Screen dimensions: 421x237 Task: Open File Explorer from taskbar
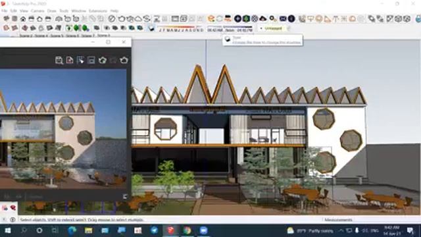pos(88,230)
